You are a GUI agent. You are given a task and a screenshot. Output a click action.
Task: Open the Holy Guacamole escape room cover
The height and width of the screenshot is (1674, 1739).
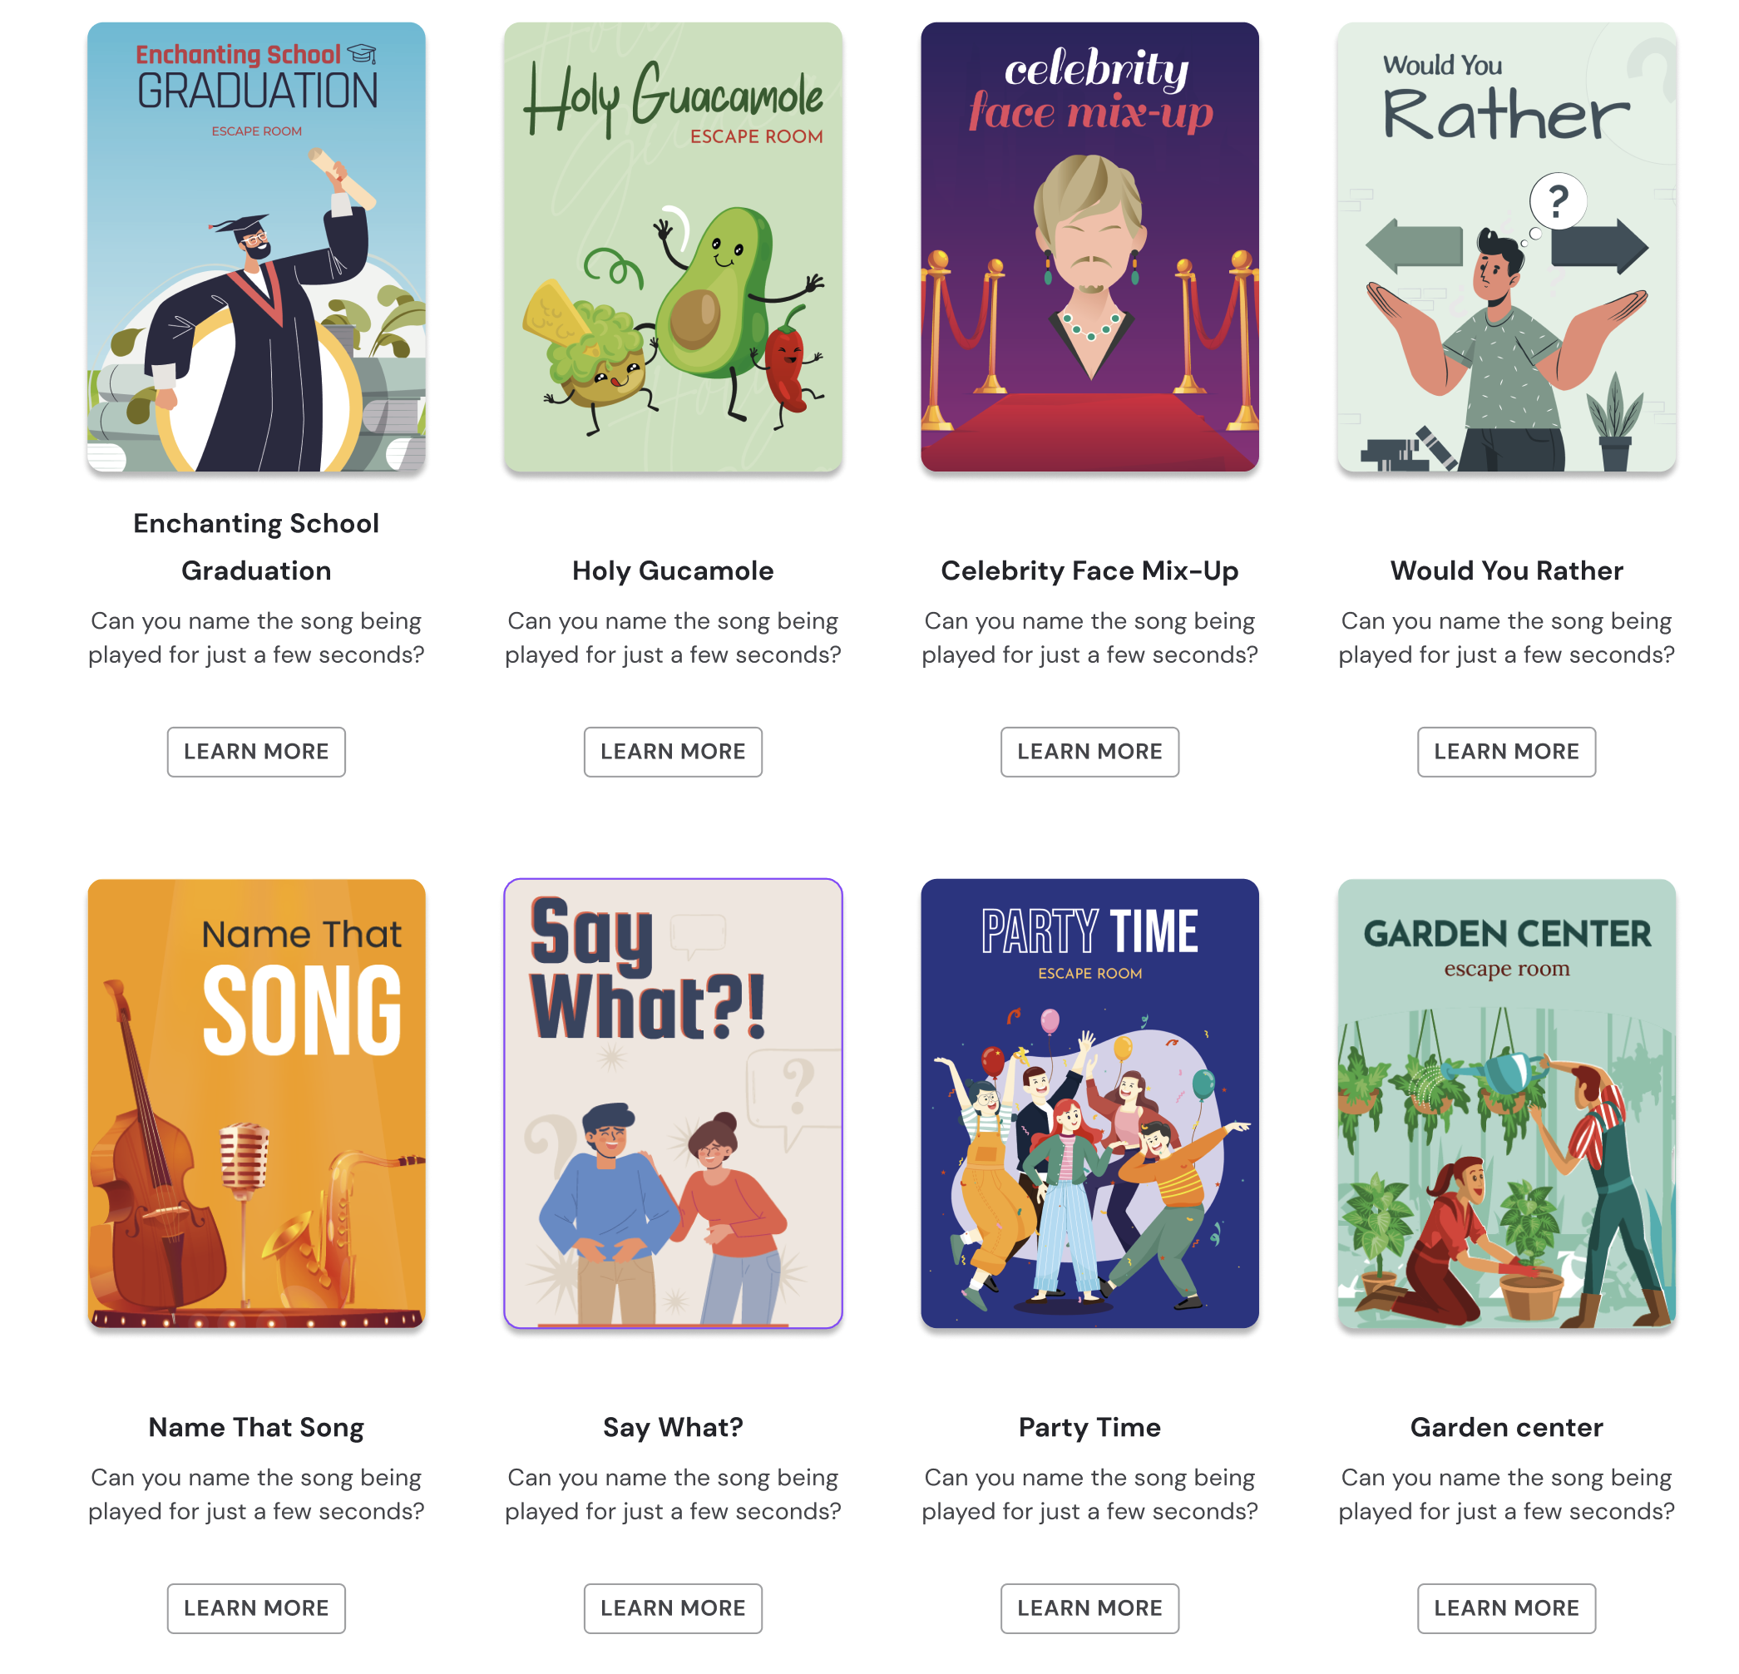coord(673,247)
